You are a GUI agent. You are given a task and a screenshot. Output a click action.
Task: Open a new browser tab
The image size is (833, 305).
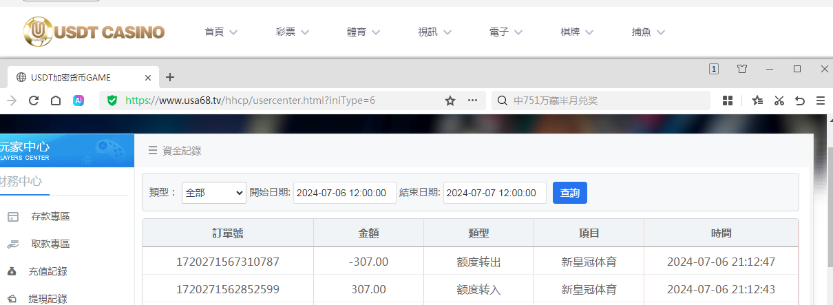[x=170, y=77]
